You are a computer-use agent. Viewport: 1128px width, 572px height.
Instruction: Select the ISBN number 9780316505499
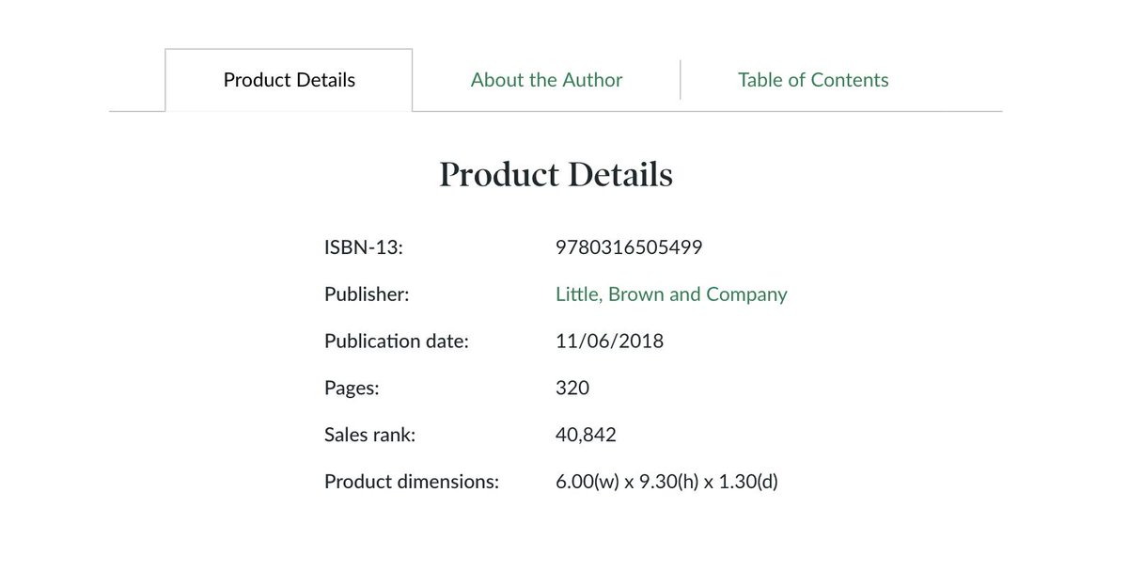point(629,247)
